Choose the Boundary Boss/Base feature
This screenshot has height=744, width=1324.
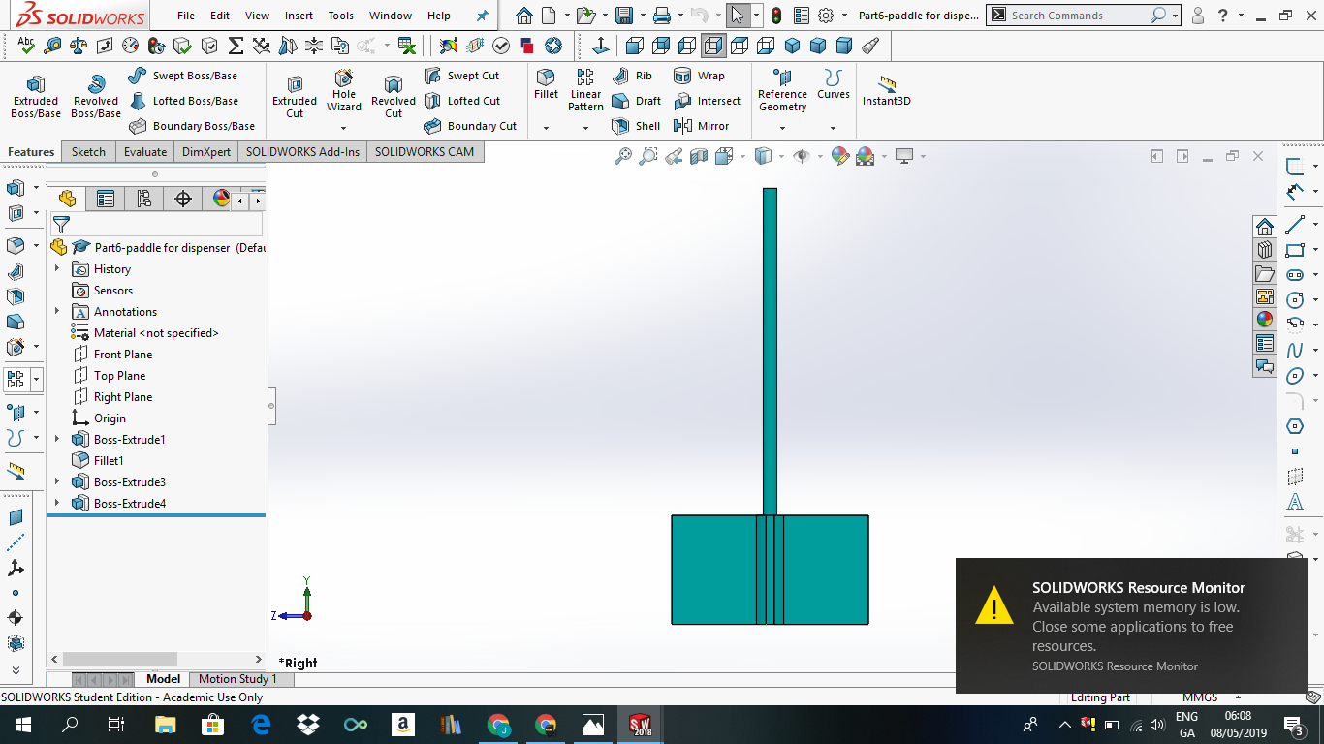tap(192, 126)
